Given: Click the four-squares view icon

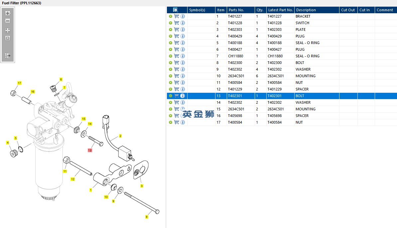Looking at the screenshot, I should 8,30.
